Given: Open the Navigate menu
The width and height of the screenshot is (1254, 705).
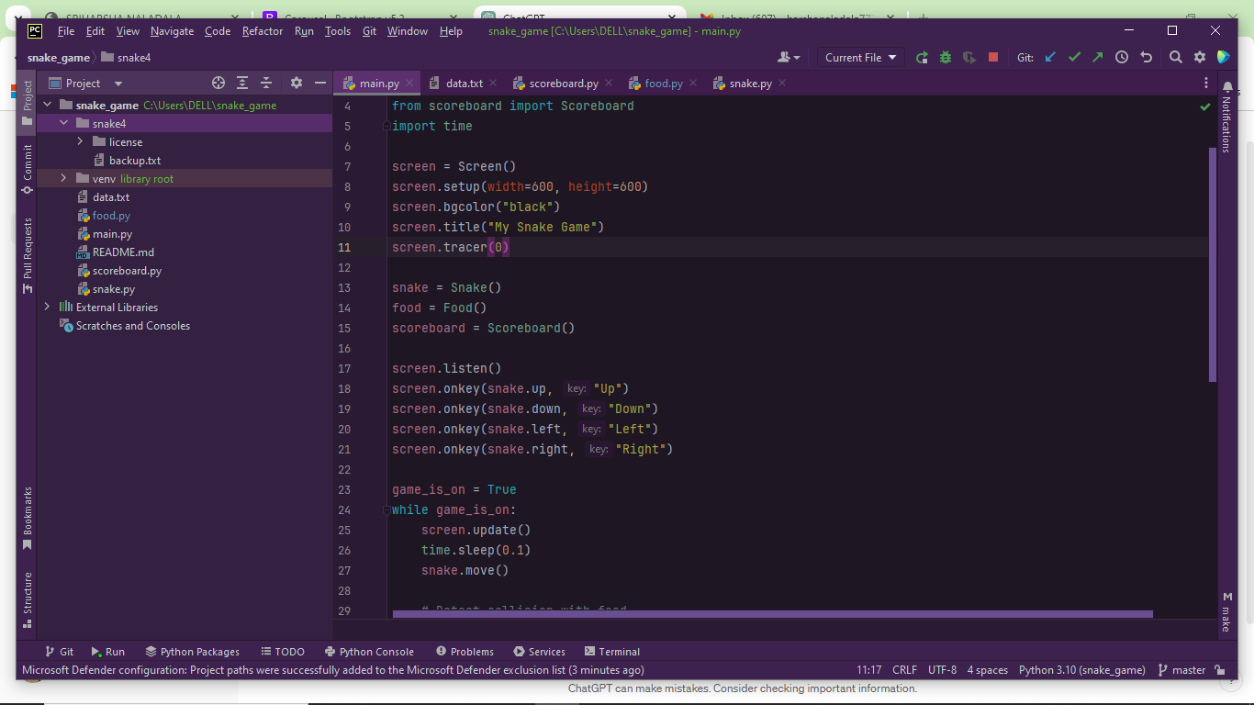Looking at the screenshot, I should pos(173,30).
